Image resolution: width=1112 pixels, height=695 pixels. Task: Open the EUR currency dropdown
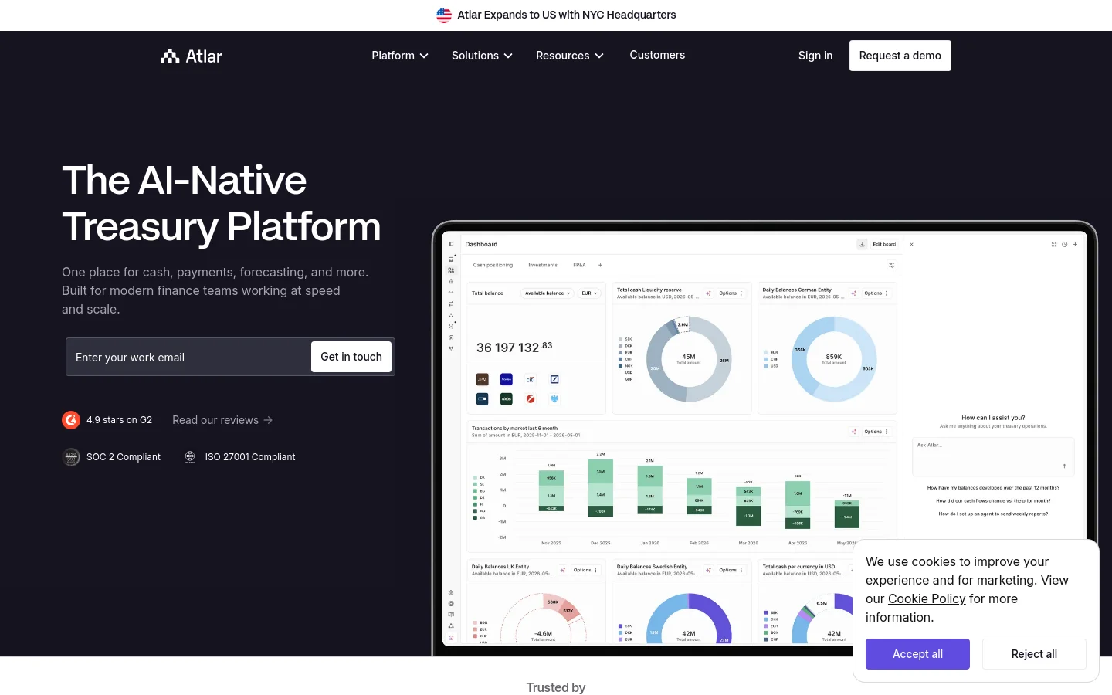(589, 293)
